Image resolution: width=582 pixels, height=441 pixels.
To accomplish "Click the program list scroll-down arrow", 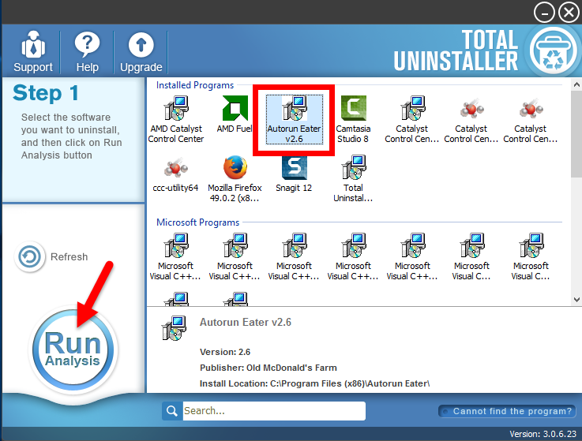I will pyautogui.click(x=576, y=299).
